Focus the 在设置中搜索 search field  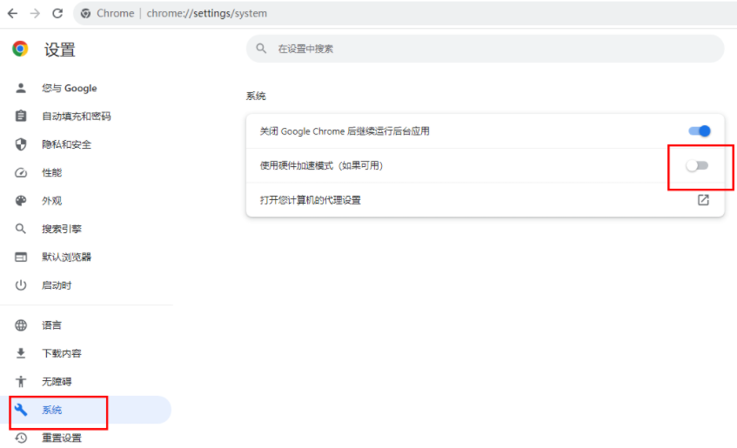(x=485, y=49)
